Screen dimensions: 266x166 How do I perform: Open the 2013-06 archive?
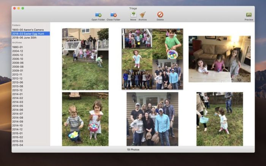pos(31,82)
